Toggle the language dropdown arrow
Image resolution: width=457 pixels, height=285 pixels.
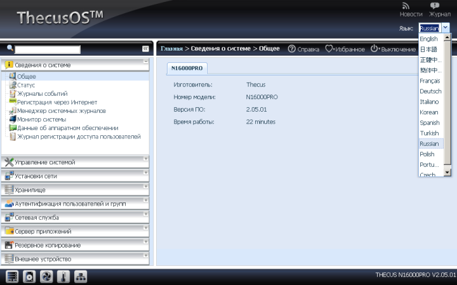(x=446, y=28)
